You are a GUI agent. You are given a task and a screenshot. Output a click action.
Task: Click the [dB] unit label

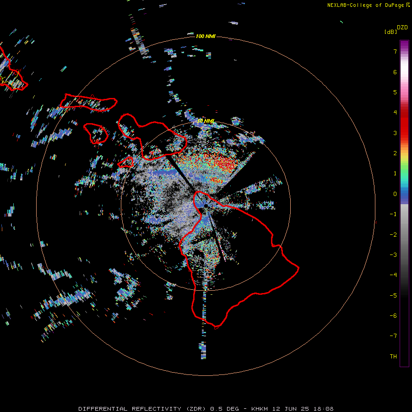pyautogui.click(x=390, y=32)
